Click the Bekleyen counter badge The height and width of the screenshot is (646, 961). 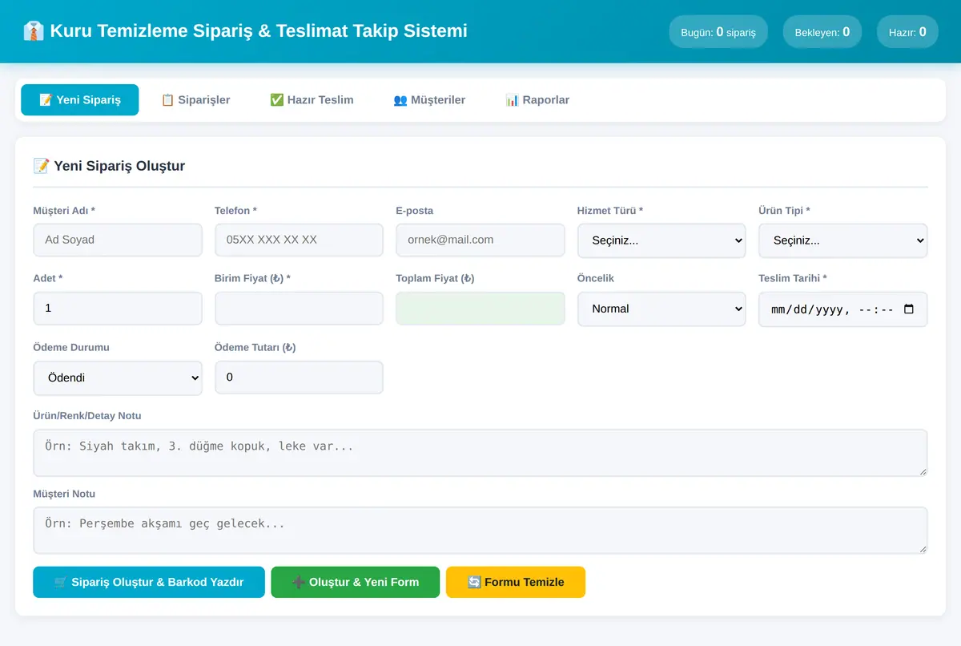coord(822,32)
